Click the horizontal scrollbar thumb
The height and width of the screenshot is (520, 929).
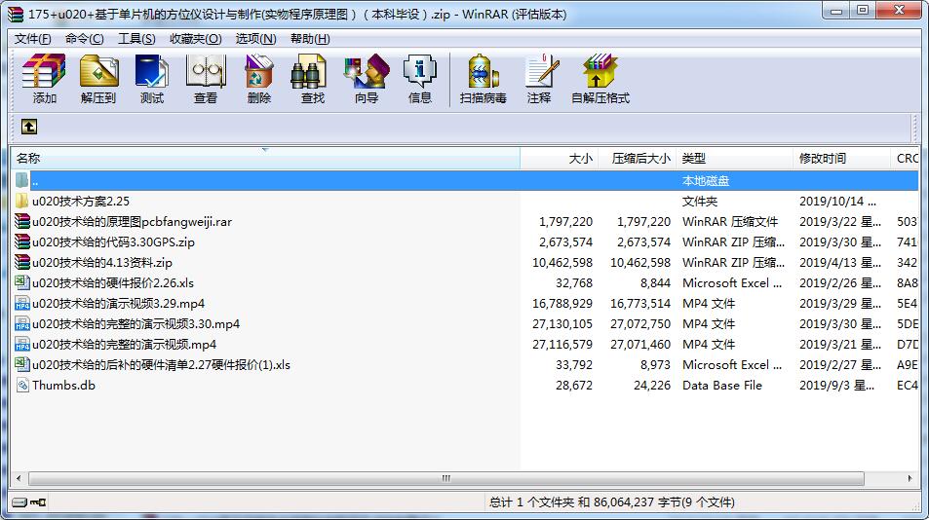[446, 478]
